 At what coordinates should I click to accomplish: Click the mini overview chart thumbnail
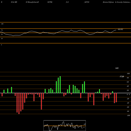pyautogui.click(x=65, y=125)
